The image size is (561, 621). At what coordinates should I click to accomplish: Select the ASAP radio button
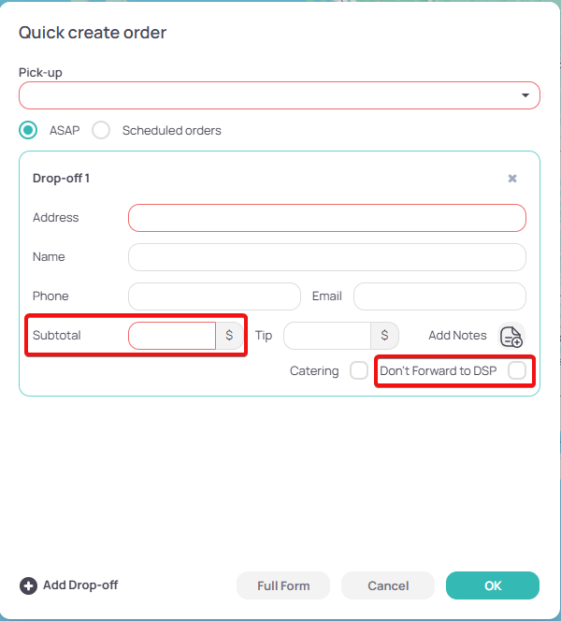click(x=29, y=130)
